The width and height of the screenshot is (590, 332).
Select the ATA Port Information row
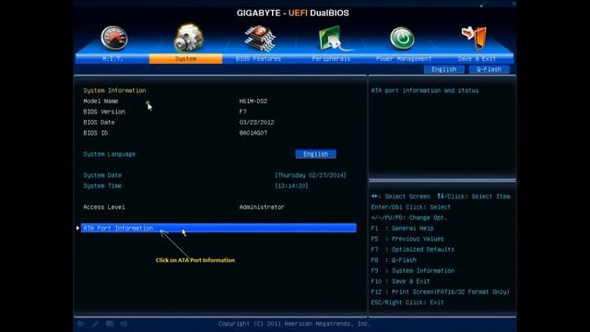218,228
